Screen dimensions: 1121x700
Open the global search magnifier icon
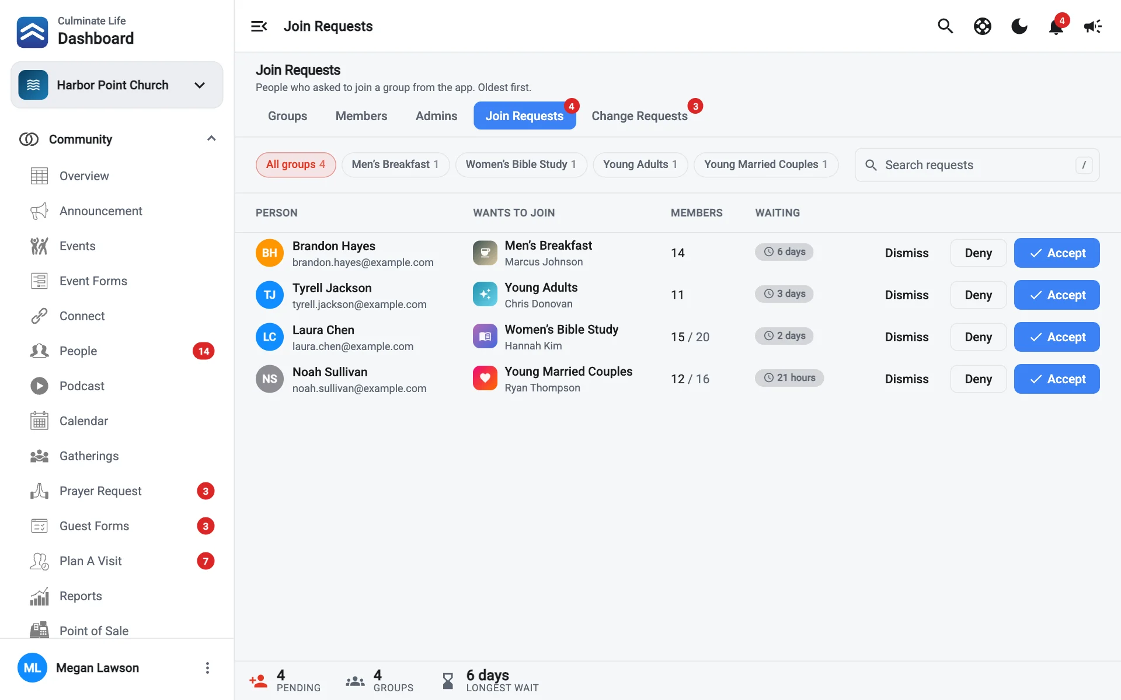pyautogui.click(x=945, y=26)
